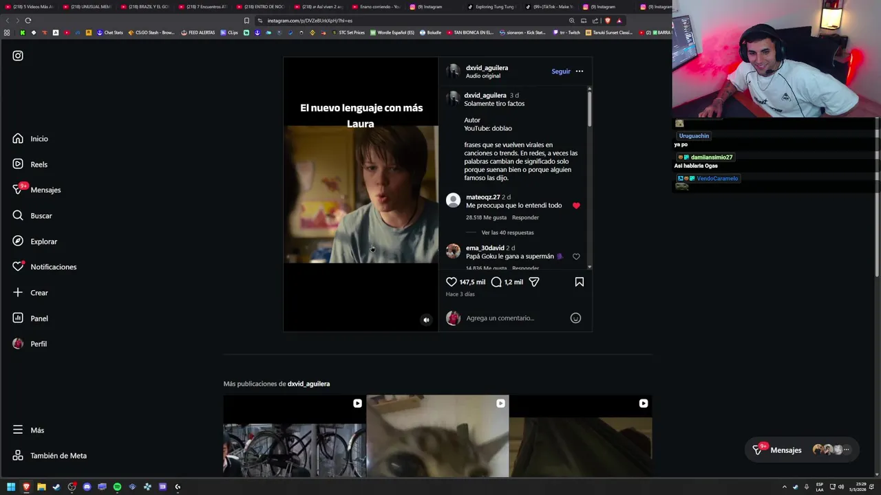Open browser apps grid icon in bookmarks bar
Image resolution: width=881 pixels, height=495 pixels.
tap(7, 32)
